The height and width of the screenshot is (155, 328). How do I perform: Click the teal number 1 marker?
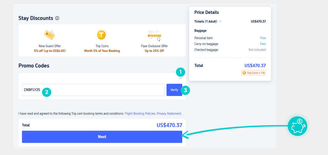(180, 72)
